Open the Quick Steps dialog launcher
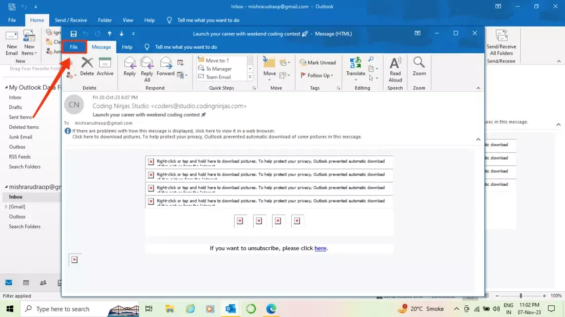Image resolution: width=565 pixels, height=317 pixels. coord(254,88)
